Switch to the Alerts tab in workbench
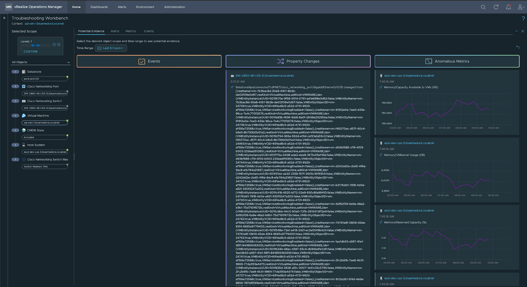Screen dimensions: 527x287 [x=115, y=31]
